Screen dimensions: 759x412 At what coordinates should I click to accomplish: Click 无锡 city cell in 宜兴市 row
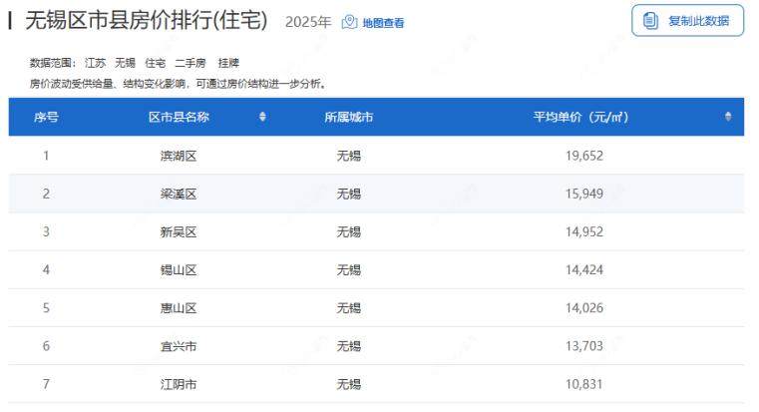point(349,346)
